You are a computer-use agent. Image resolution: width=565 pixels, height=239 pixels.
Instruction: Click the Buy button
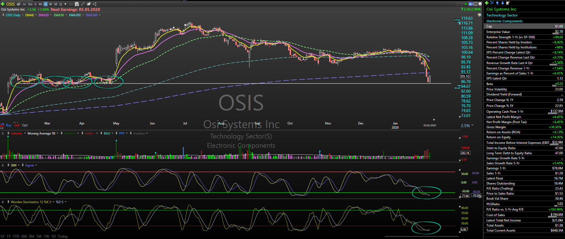[9, 125]
